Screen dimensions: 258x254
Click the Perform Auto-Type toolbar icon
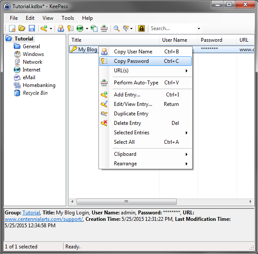click(x=104, y=28)
